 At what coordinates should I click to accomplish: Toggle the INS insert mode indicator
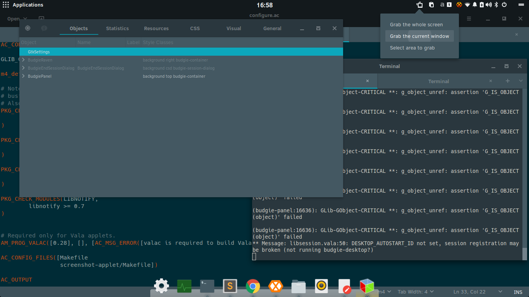tap(518, 292)
